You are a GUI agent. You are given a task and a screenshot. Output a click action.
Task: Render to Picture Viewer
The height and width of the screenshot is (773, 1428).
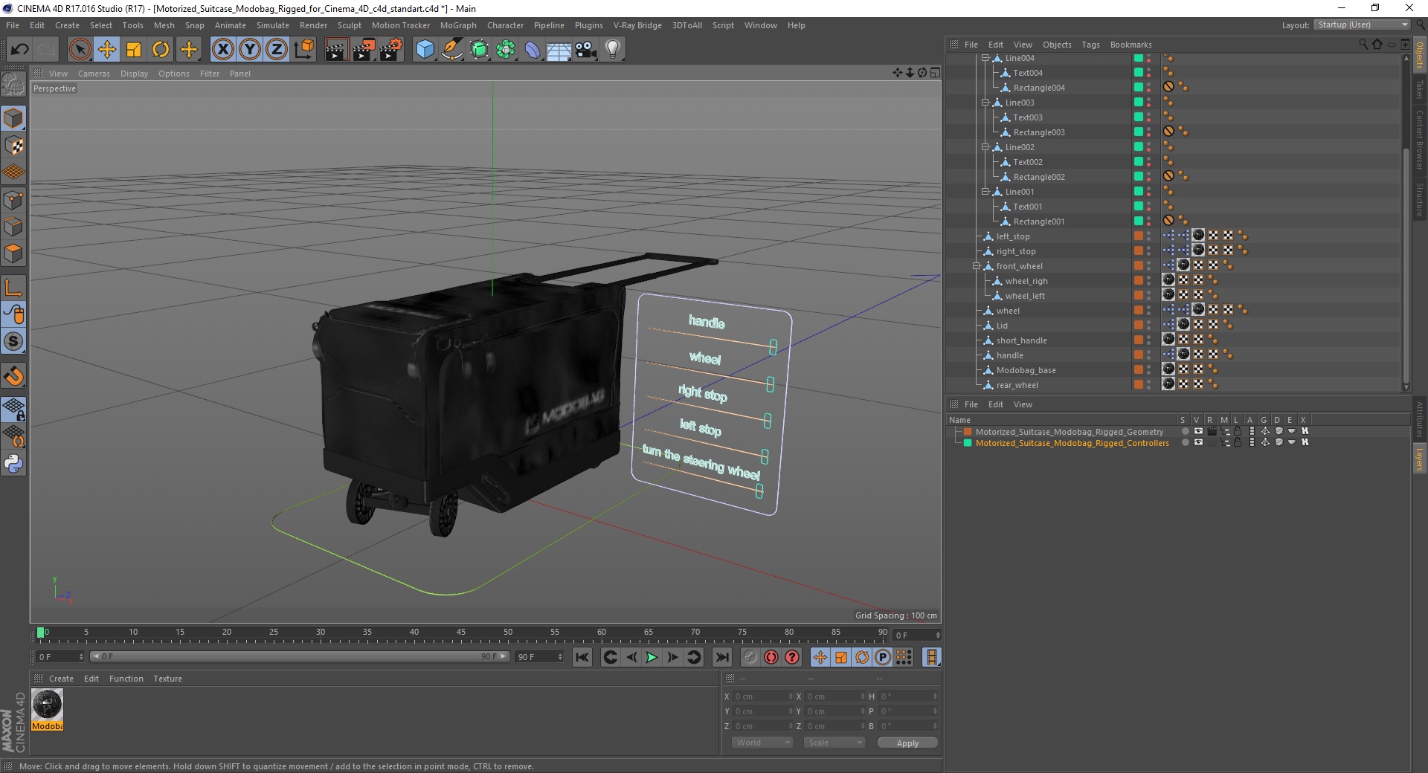(364, 50)
